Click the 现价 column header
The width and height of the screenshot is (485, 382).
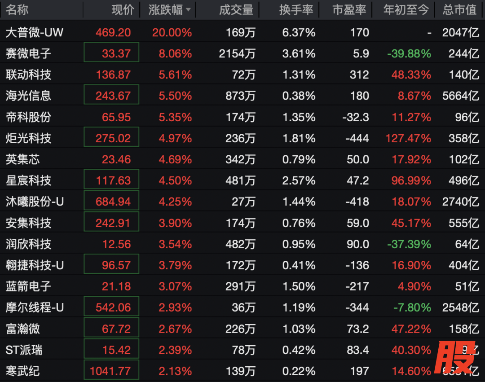123,10
